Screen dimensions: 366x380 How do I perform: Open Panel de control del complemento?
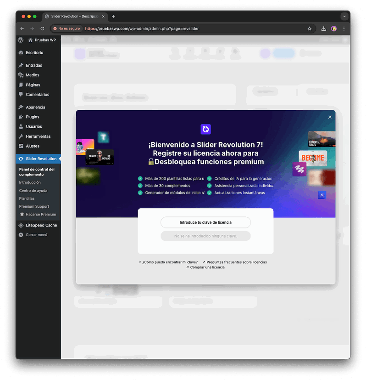[x=37, y=172]
